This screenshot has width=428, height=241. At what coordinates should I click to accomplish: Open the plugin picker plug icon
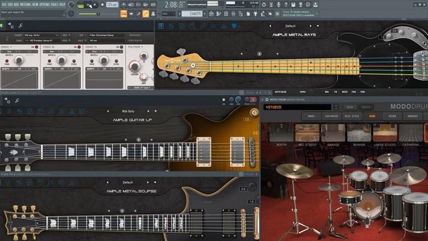[255, 13]
